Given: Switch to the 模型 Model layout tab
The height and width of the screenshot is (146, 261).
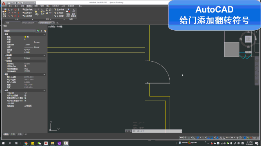Looking at the screenshot, I should [6, 134].
